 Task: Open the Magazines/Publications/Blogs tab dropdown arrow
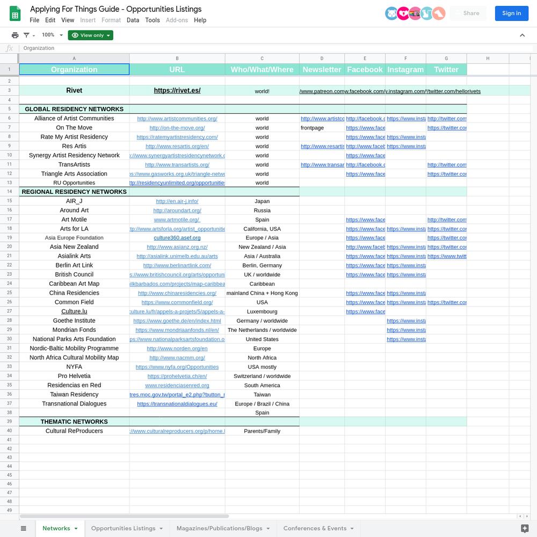pos(268,528)
